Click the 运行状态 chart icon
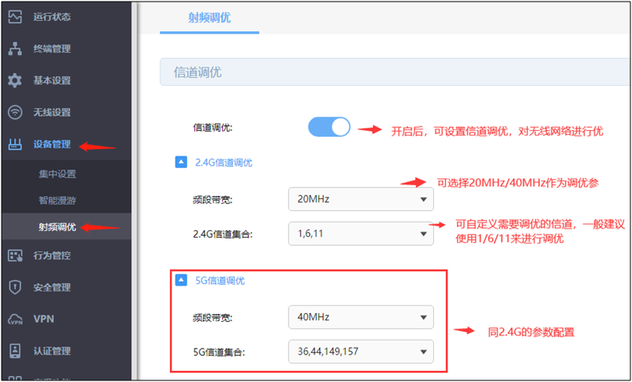This screenshot has width=632, height=382. coord(15,17)
